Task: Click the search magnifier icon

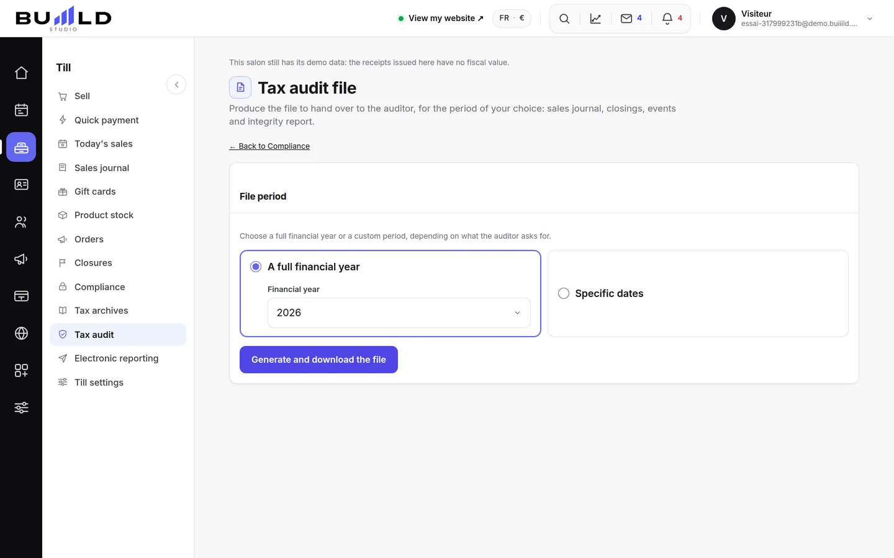Action: coord(564,19)
